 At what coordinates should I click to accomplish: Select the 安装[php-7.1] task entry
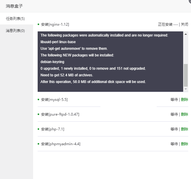point(52,129)
